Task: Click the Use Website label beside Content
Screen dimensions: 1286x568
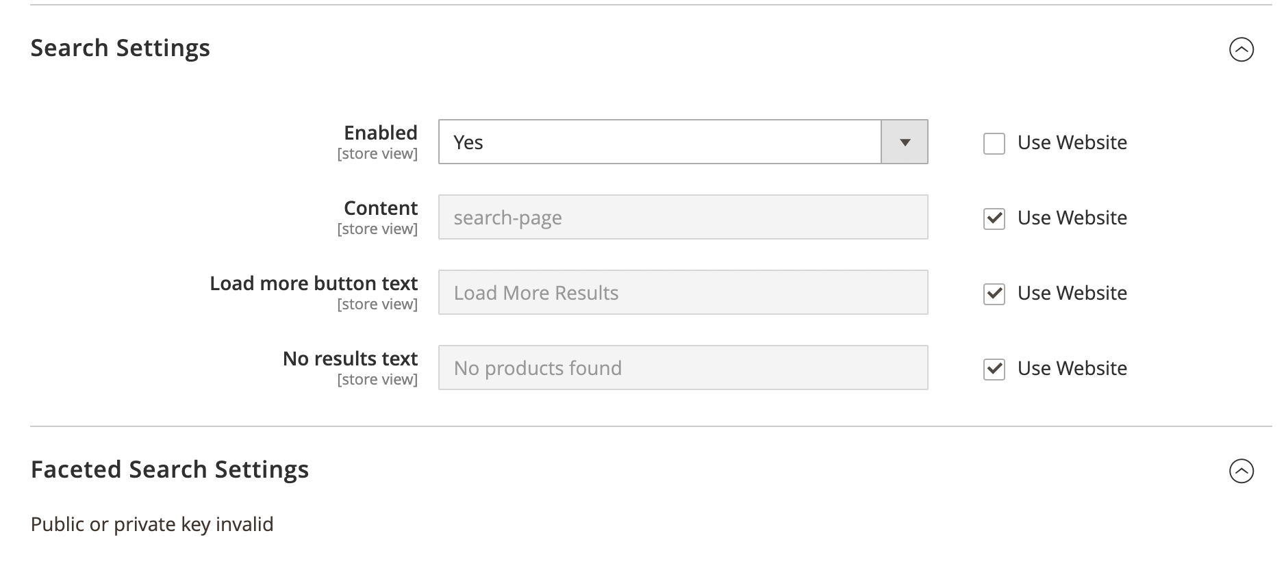Action: click(1072, 218)
